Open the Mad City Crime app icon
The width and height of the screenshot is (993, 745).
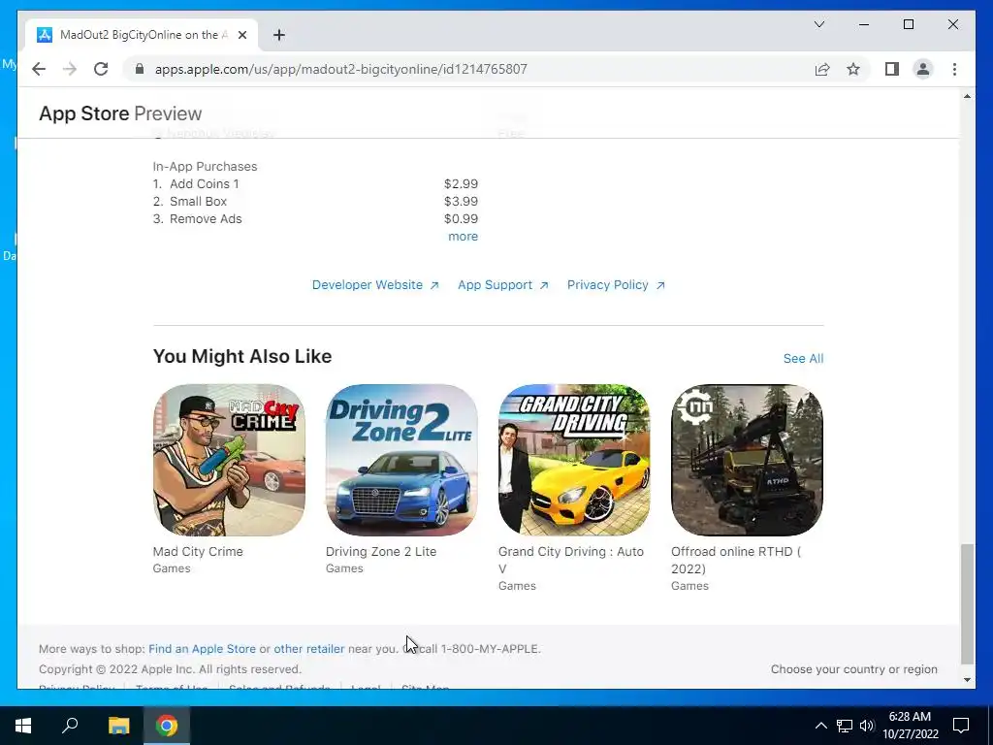click(x=229, y=460)
